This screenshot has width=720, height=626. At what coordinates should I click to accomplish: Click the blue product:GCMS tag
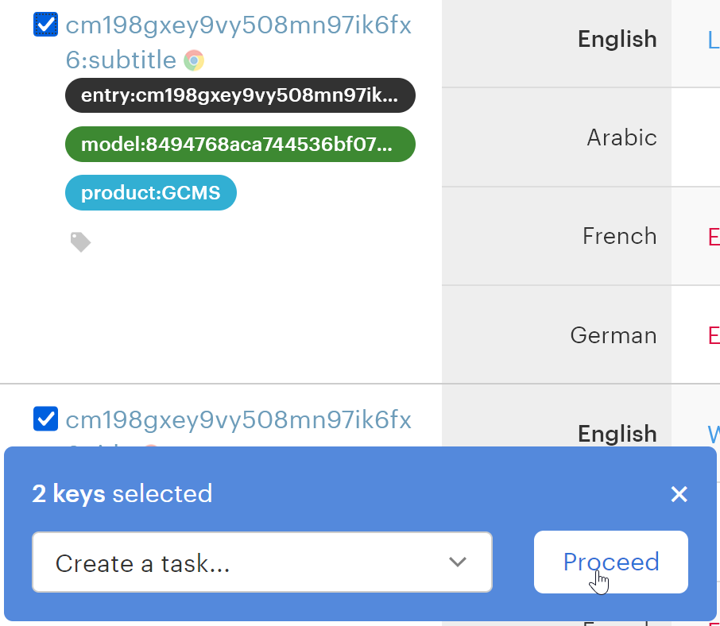coord(150,193)
